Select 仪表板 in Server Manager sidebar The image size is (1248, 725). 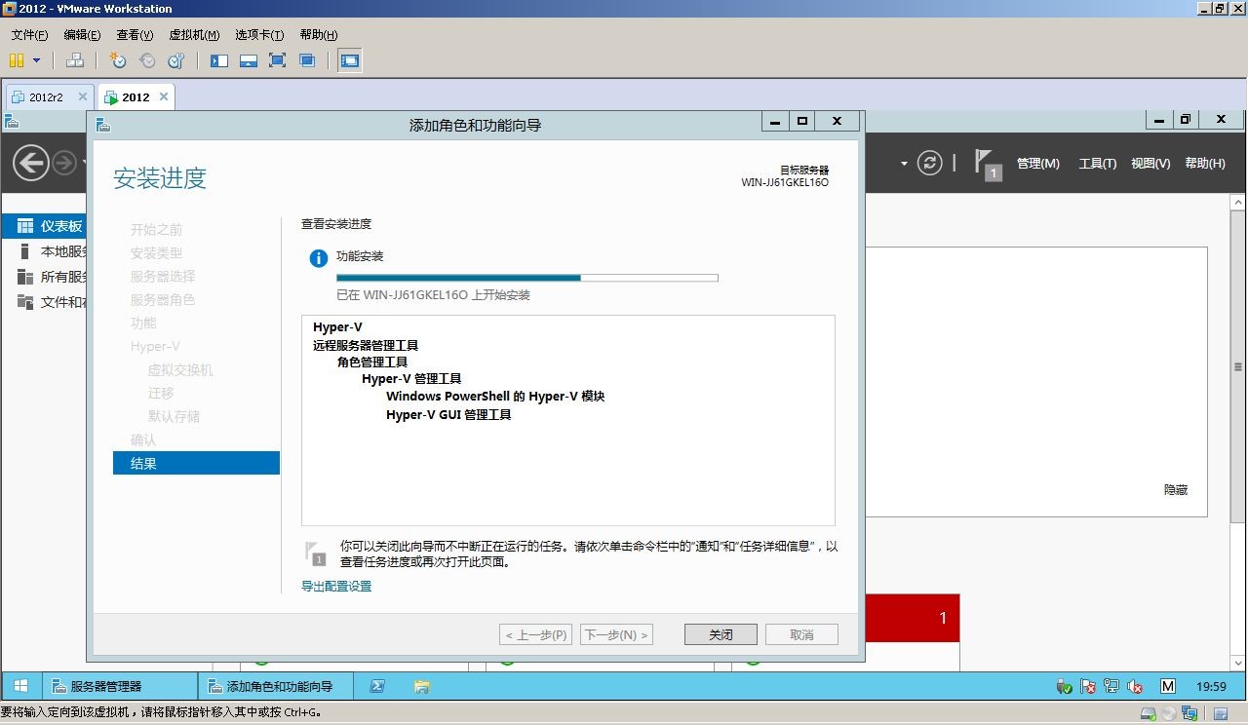click(x=44, y=226)
